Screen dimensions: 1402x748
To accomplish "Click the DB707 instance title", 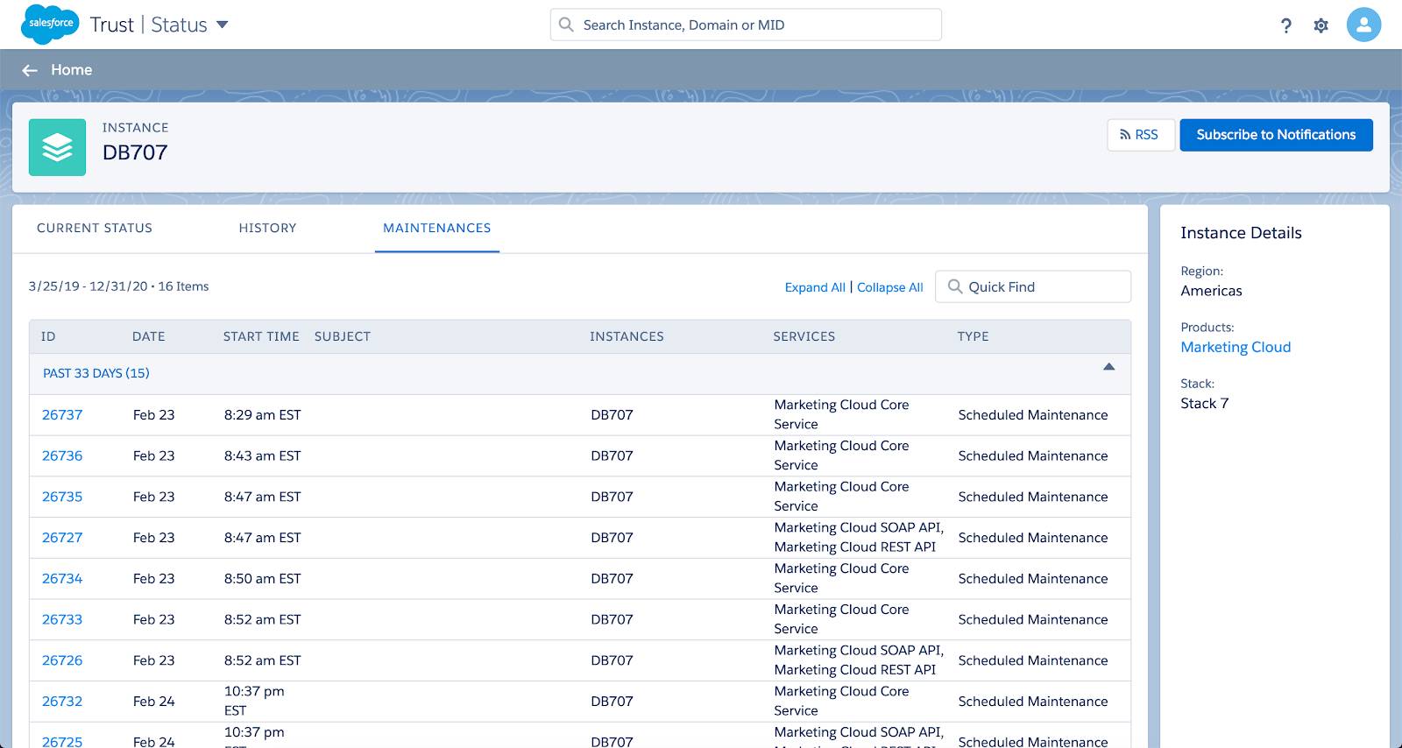I will (135, 152).
